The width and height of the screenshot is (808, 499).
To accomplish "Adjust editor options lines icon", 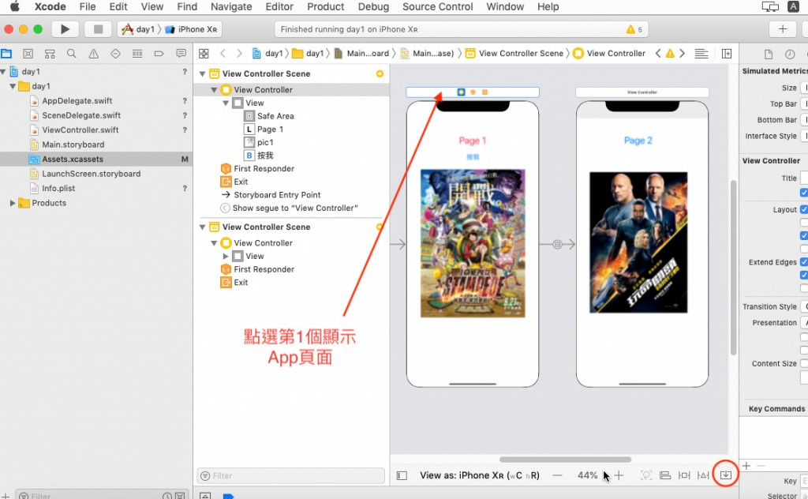I will 701,54.
